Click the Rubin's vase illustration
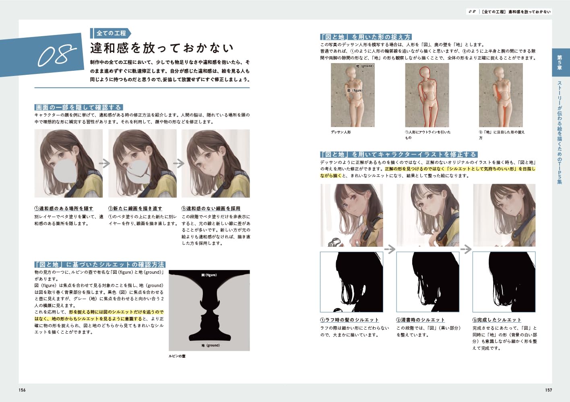Viewport: 570px width, 402px height. 209,310
